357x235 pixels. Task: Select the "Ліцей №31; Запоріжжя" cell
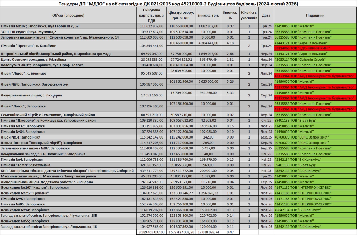[x=68, y=137]
